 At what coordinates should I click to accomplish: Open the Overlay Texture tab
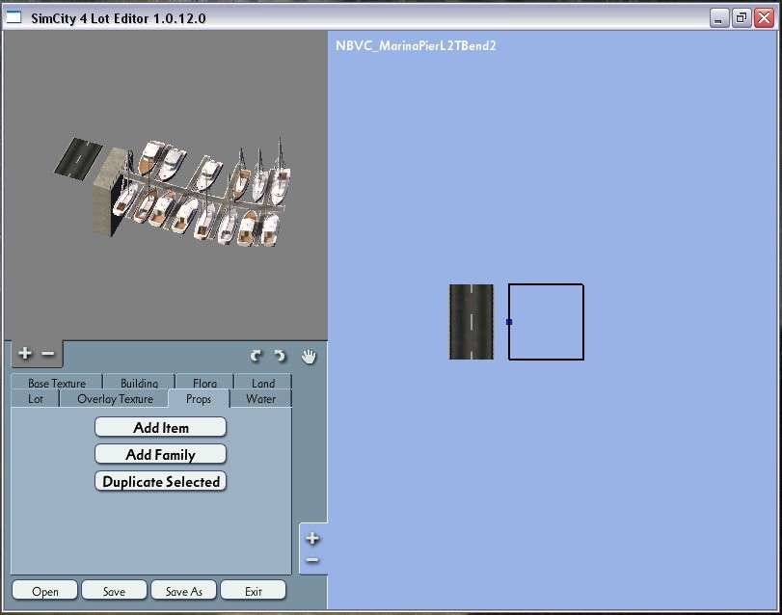[115, 399]
